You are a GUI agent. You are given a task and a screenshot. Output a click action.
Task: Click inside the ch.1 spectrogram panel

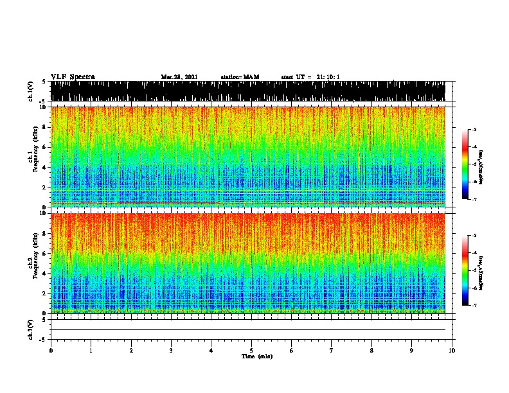pos(247,157)
